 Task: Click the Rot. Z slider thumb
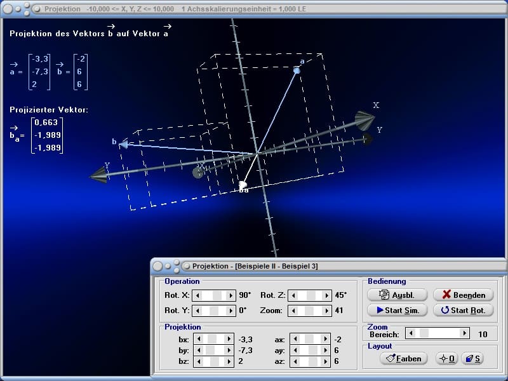[311, 295]
